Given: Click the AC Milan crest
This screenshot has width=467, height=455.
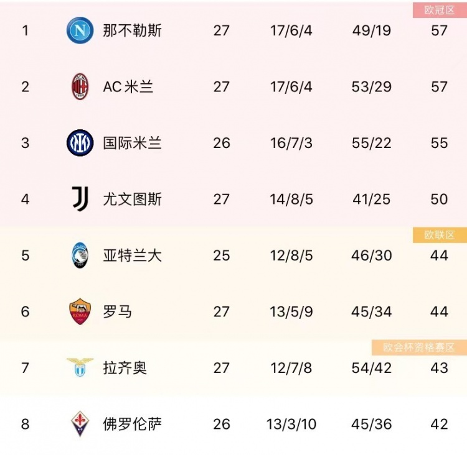Looking at the screenshot, I should (x=80, y=86).
